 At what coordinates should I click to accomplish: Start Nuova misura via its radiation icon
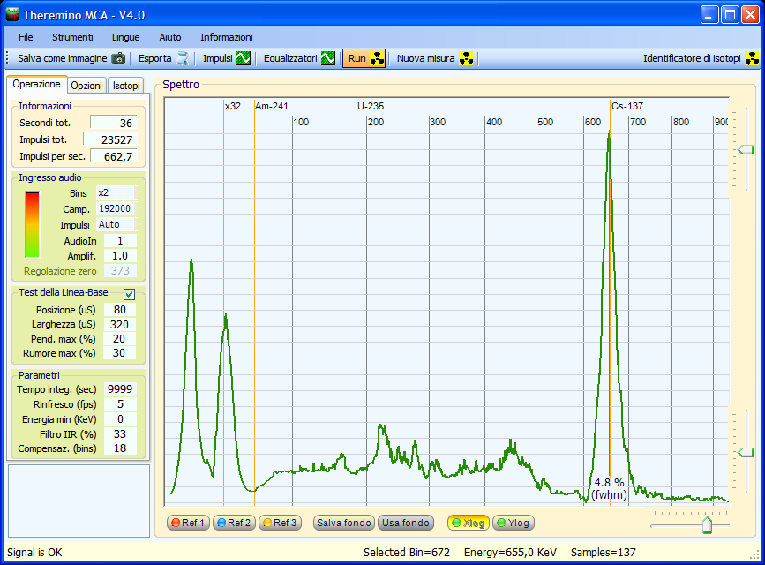click(x=466, y=59)
